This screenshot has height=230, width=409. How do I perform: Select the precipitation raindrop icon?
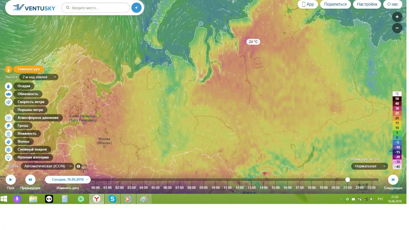coord(9,86)
